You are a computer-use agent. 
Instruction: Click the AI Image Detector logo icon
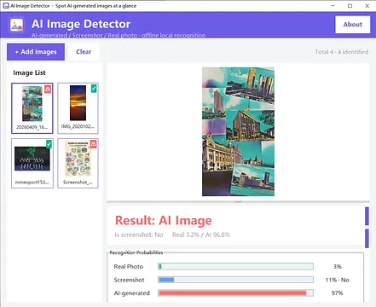(x=16, y=26)
